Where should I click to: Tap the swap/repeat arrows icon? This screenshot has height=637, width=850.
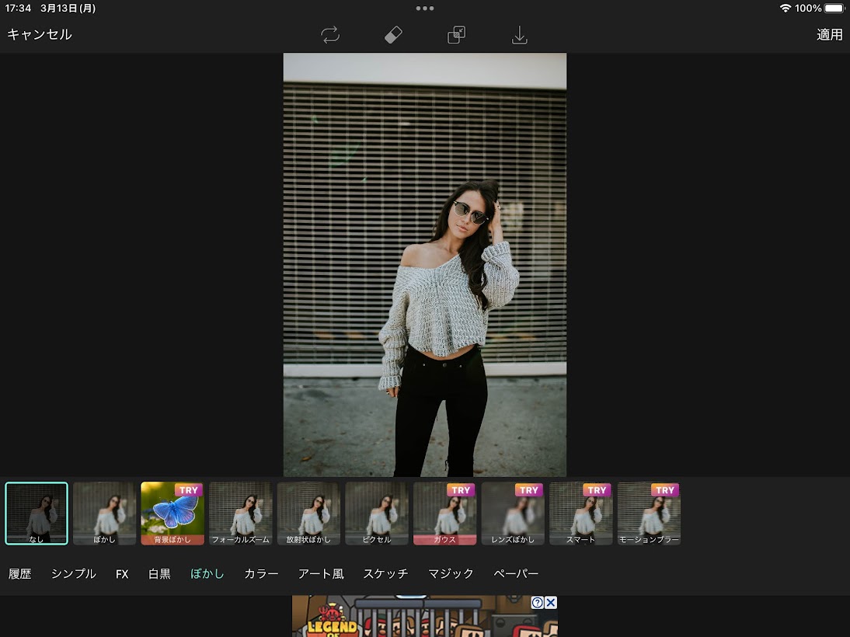(330, 35)
